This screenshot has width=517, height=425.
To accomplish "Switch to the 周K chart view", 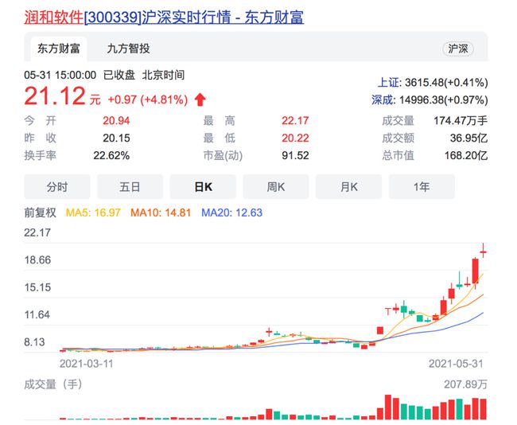I will coord(276,187).
